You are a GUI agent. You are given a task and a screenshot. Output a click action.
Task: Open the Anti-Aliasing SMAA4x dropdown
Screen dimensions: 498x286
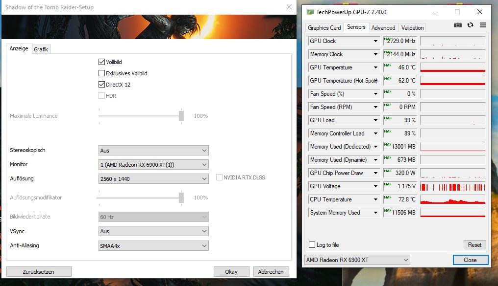click(x=153, y=246)
